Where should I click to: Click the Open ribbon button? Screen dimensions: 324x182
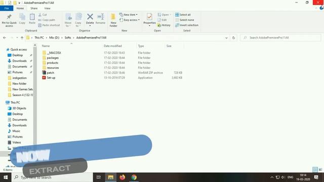point(164,15)
